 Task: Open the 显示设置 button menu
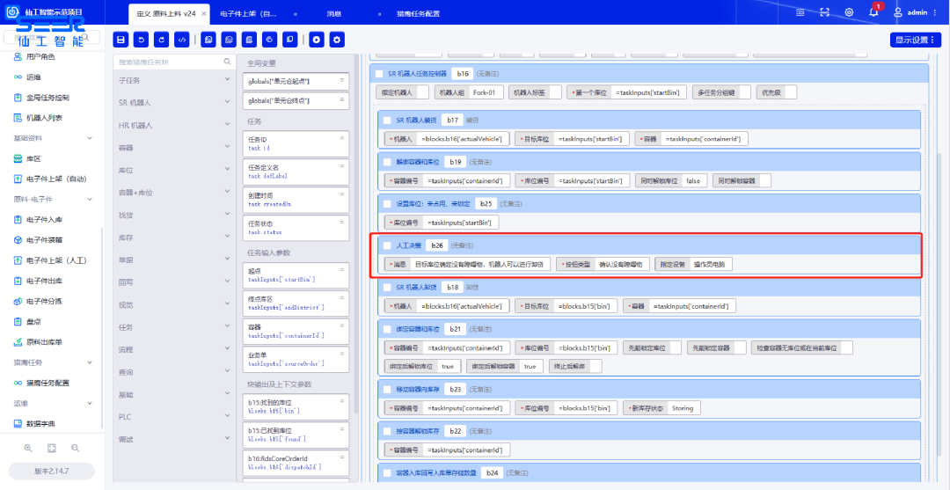pos(916,40)
